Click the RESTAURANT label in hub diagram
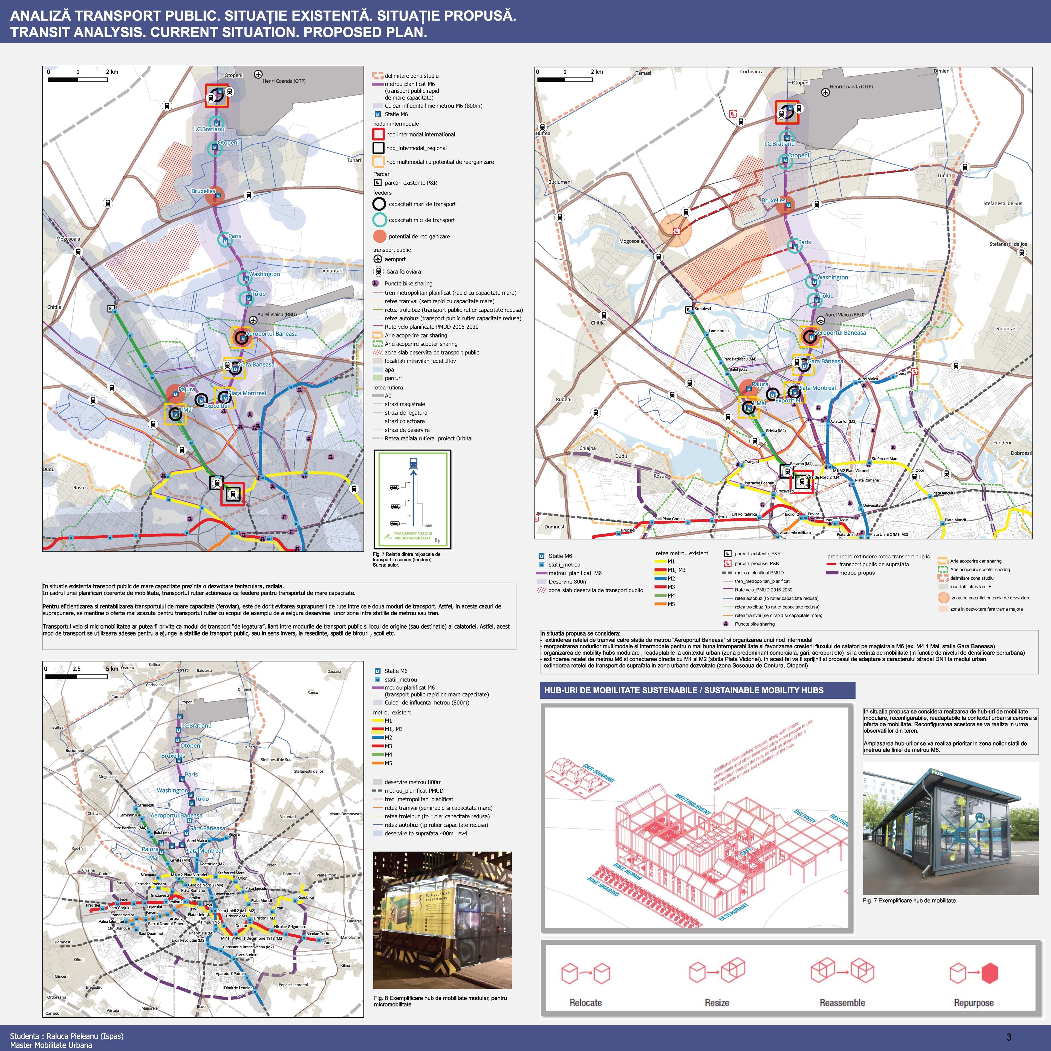 click(x=733, y=912)
